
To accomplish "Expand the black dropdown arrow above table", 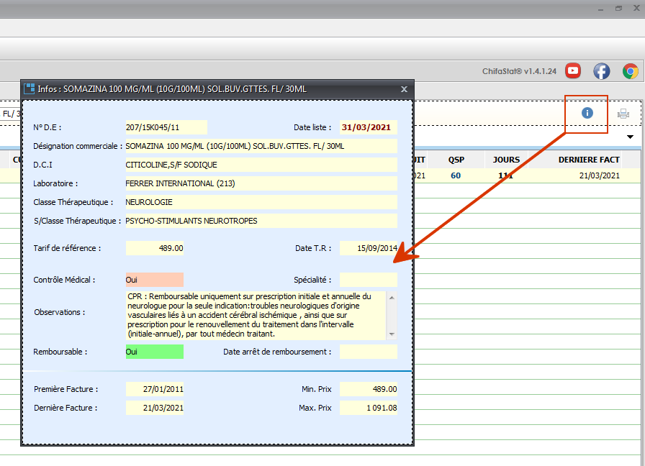I will [x=631, y=137].
